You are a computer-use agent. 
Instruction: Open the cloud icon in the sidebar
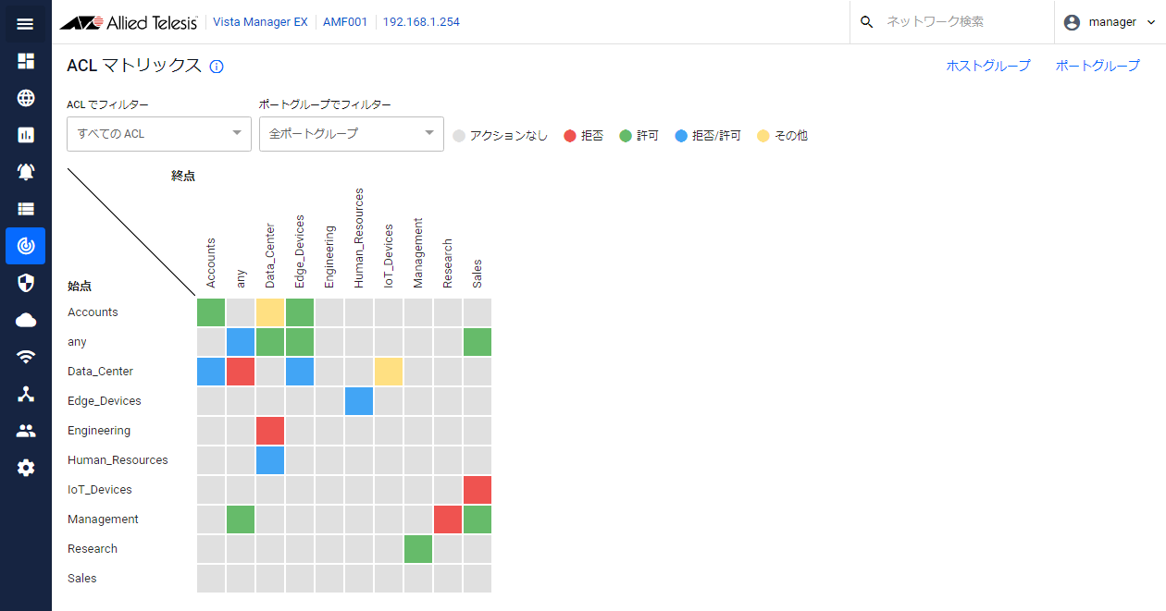tap(25, 320)
